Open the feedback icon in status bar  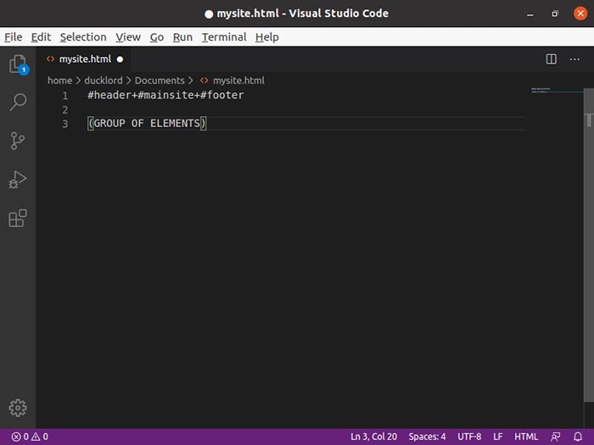coord(555,437)
